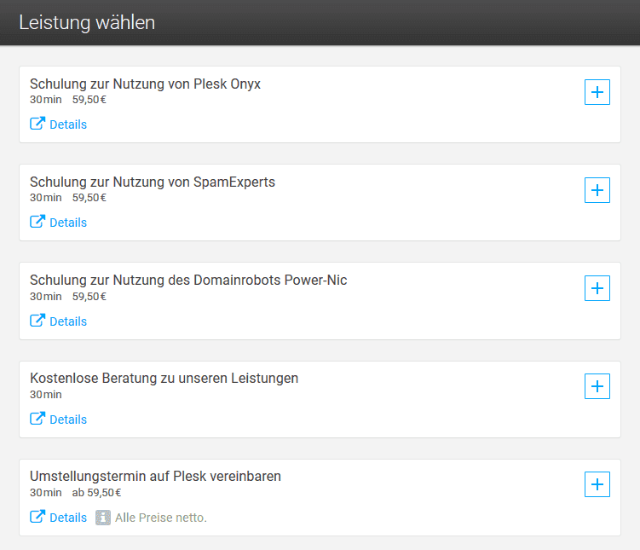Add SpamExperts training with plus button
This screenshot has height=550, width=640.
click(597, 190)
